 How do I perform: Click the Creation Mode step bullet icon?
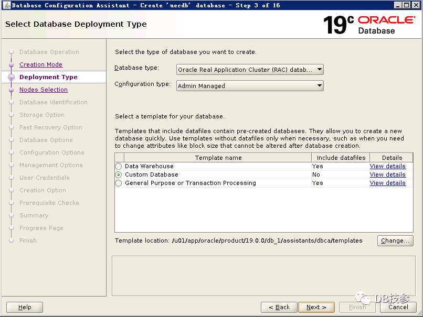11,65
